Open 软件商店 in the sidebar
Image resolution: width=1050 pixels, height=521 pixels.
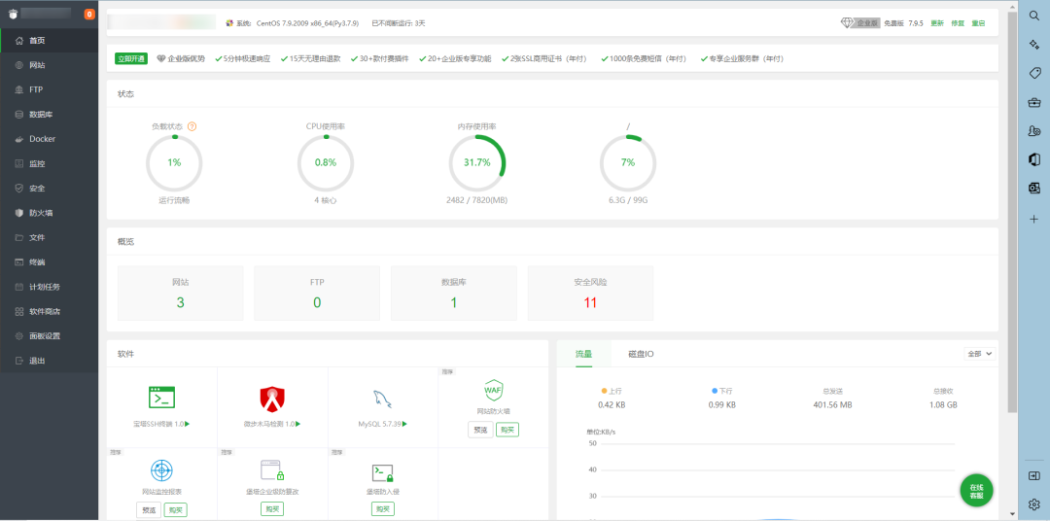click(44, 312)
